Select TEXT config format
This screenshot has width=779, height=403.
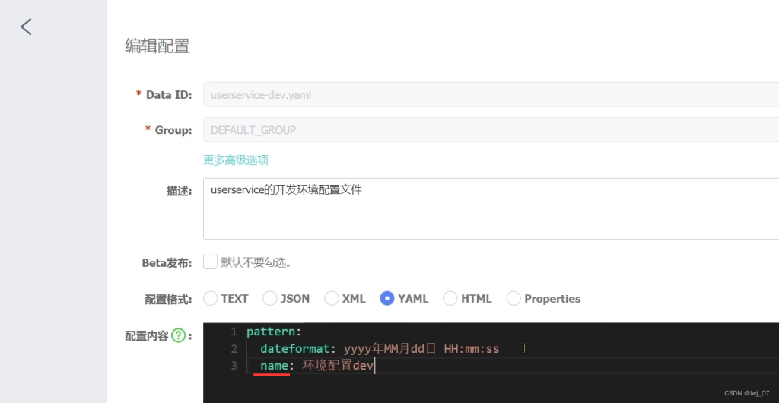(211, 298)
